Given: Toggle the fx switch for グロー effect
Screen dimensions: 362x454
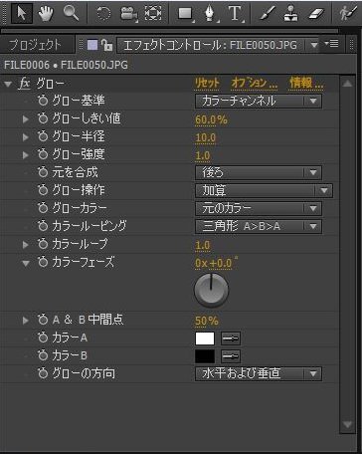Looking at the screenshot, I should (x=25, y=84).
